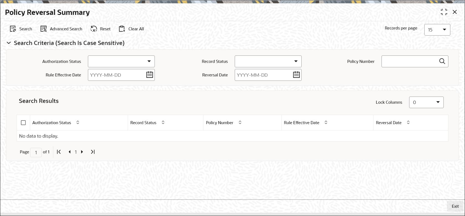465x216 pixels.
Task: Sort by Record Status column
Action: point(163,122)
